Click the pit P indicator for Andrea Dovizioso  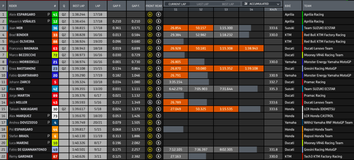[49, 122]
